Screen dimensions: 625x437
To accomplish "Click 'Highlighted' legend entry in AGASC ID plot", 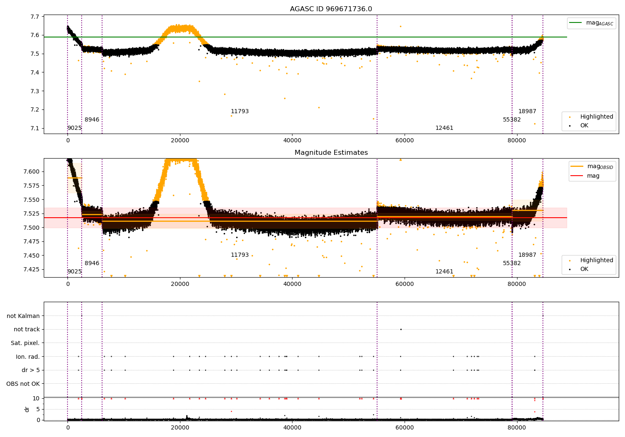I will click(589, 117).
